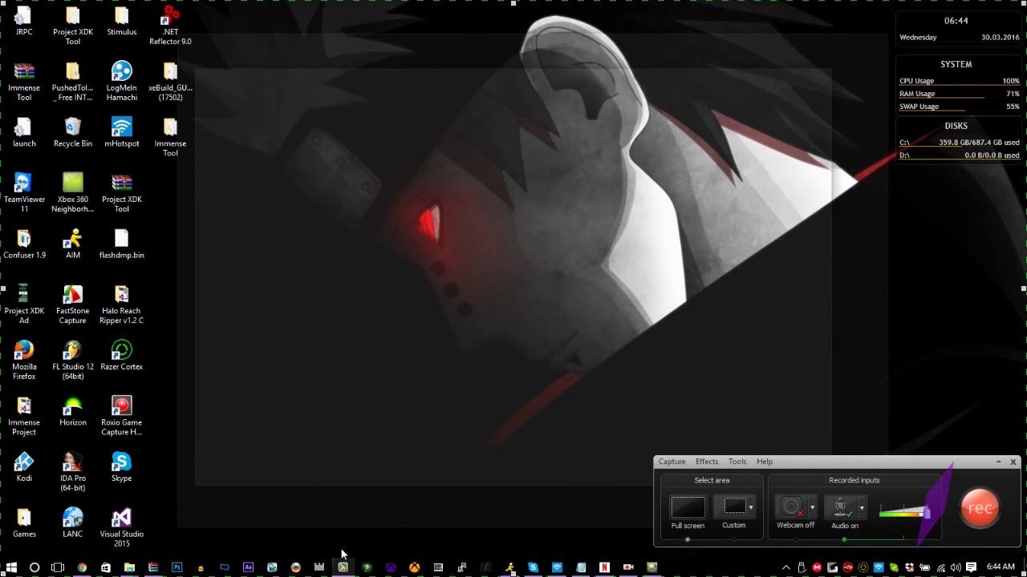Toggle the Audio on microphone button
This screenshot has height=577, width=1027.
(x=841, y=507)
